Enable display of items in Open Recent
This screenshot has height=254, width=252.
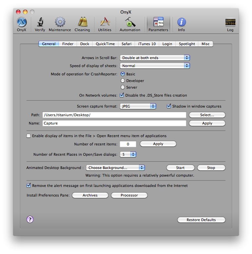point(29,136)
